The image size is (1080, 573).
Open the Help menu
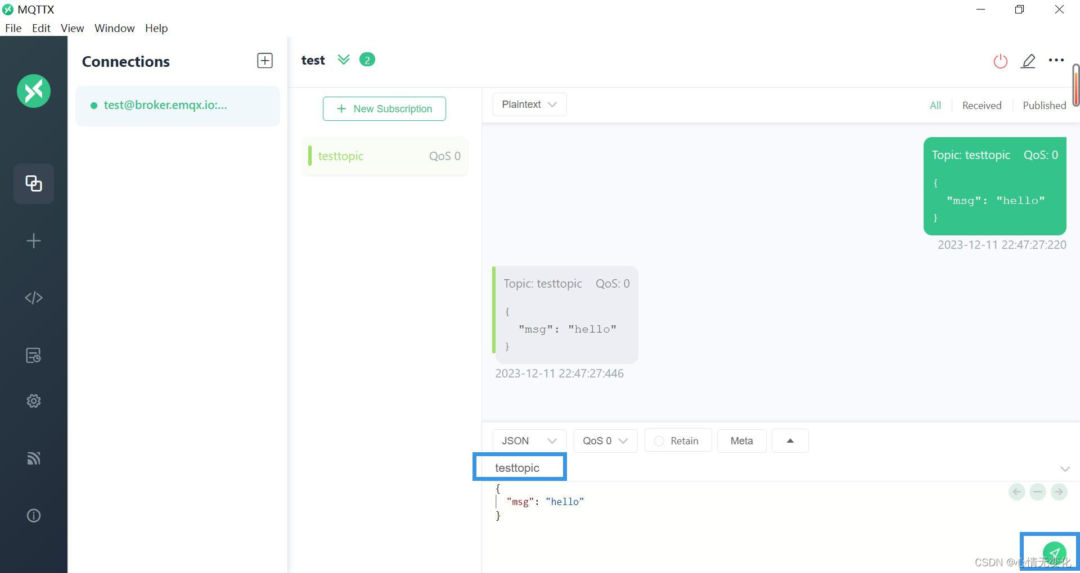click(156, 28)
